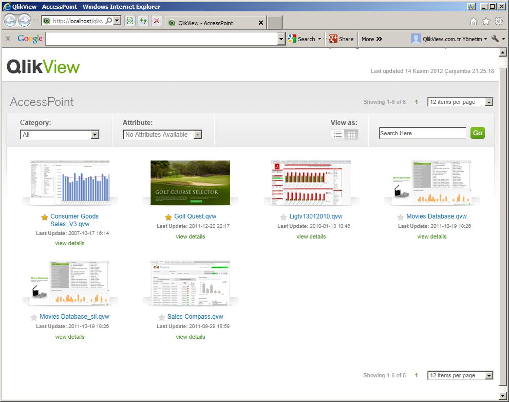Switch to list view layout
Image resolution: width=509 pixels, height=402 pixels.
point(337,135)
